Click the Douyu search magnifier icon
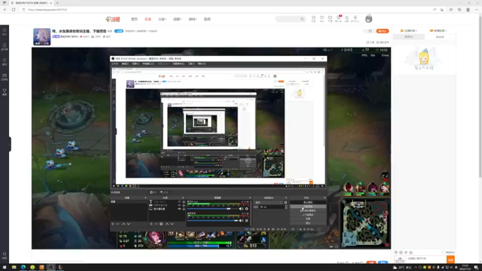482x271 pixels. click(x=302, y=19)
